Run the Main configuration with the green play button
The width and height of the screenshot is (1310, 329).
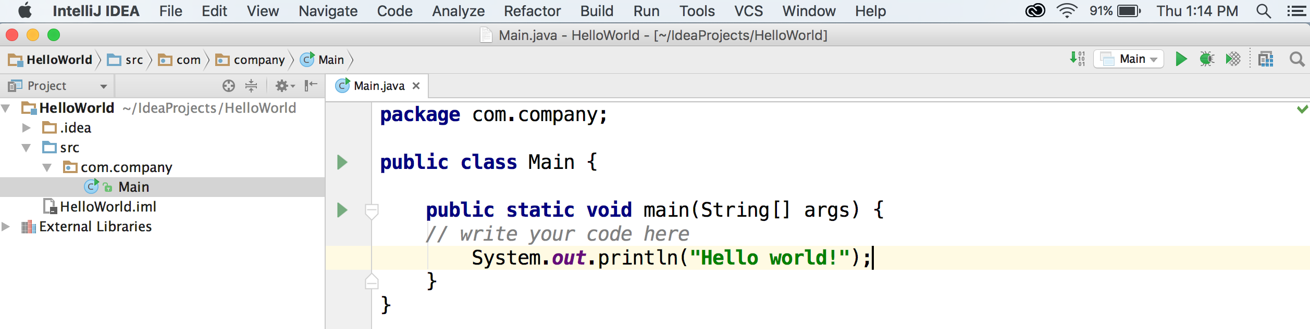pos(1181,59)
